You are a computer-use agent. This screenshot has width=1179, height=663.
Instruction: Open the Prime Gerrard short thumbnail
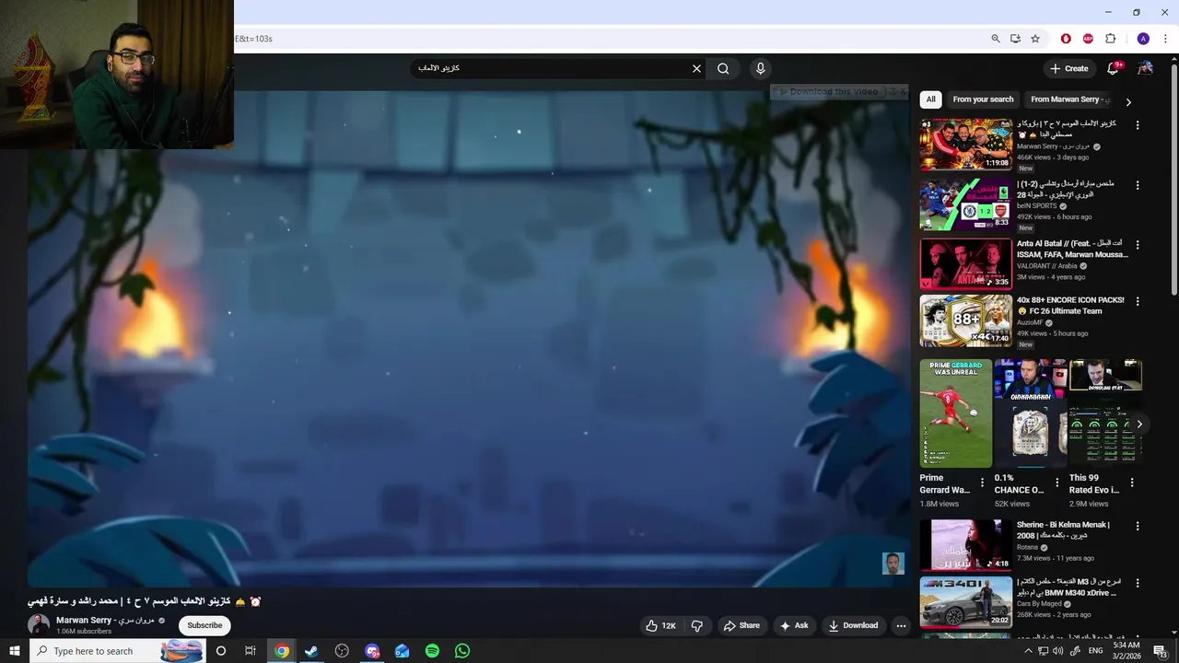coord(955,413)
